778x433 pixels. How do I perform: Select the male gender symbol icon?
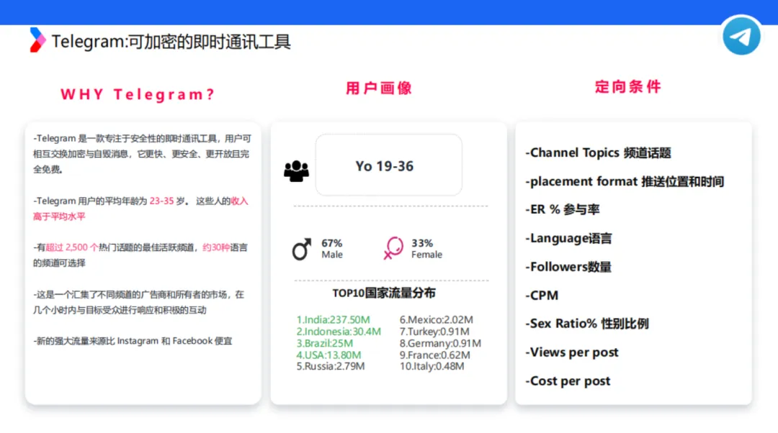click(x=301, y=248)
